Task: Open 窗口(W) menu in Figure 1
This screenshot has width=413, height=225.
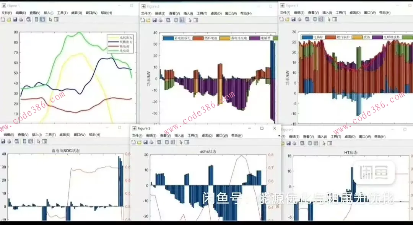Action: (91, 13)
